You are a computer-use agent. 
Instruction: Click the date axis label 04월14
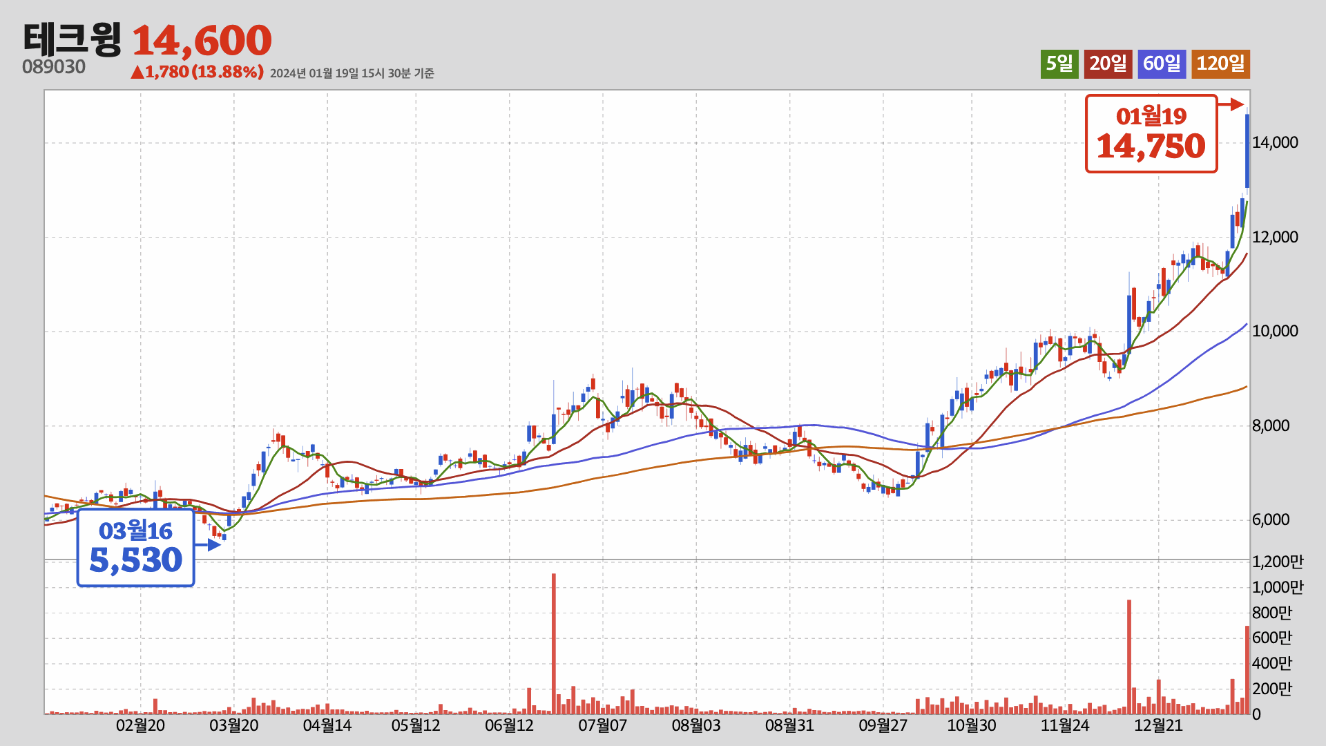(x=327, y=726)
